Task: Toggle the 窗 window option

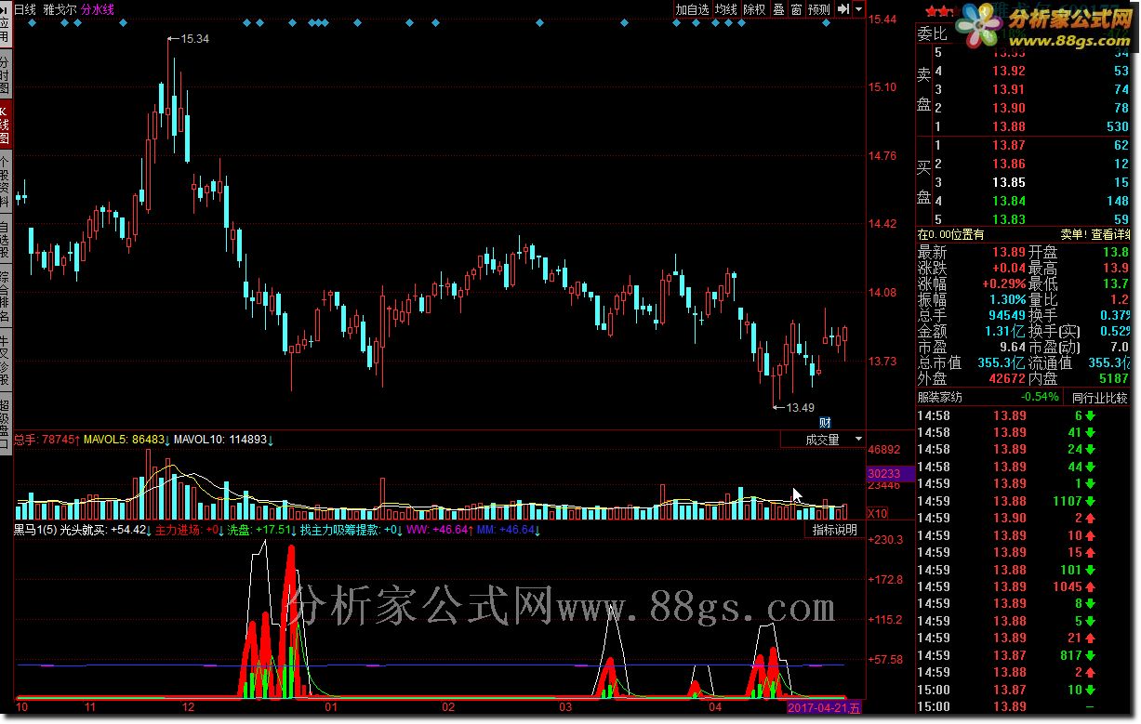Action: 796,9
